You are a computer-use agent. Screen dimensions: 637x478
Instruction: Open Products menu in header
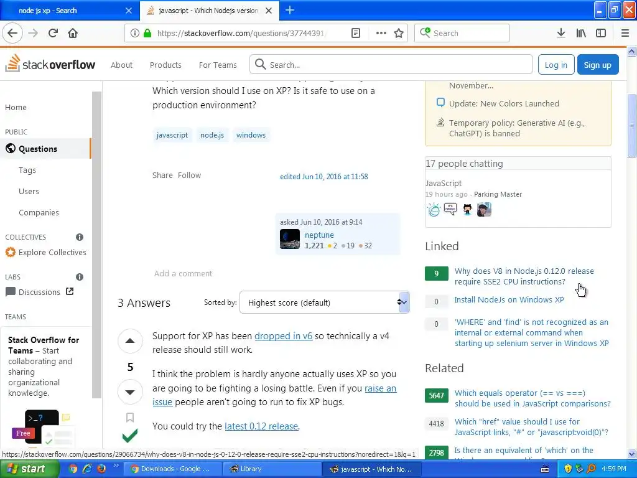click(165, 65)
